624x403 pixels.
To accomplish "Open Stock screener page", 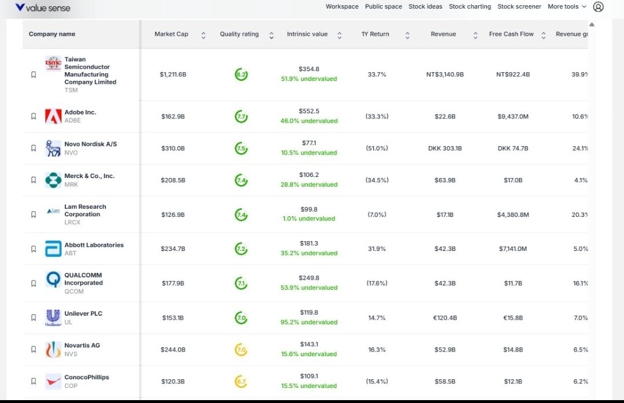I will click(x=519, y=6).
